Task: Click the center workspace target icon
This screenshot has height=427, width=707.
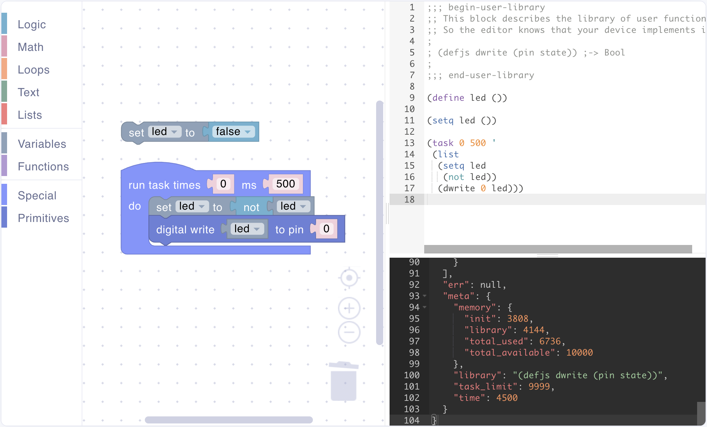Action: [349, 278]
